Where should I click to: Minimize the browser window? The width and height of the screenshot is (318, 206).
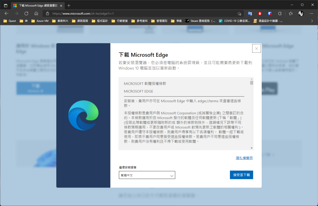pos(292,5)
